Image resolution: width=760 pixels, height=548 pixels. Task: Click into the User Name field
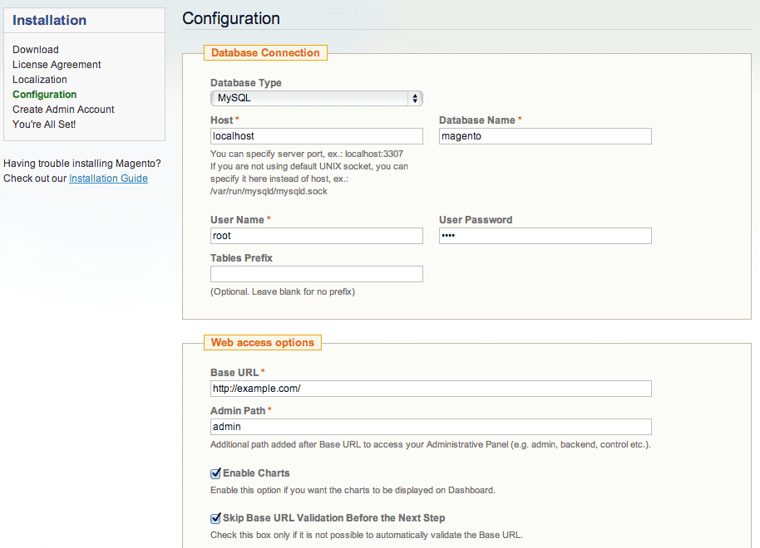coord(317,236)
